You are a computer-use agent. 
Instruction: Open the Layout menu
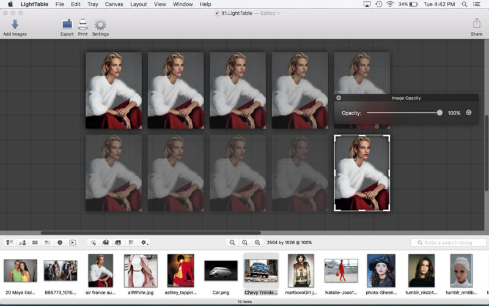pos(138,4)
